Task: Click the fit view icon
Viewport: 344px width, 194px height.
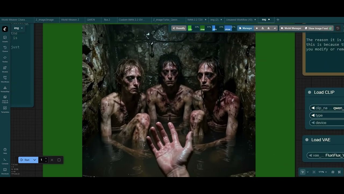Action: (314, 172)
